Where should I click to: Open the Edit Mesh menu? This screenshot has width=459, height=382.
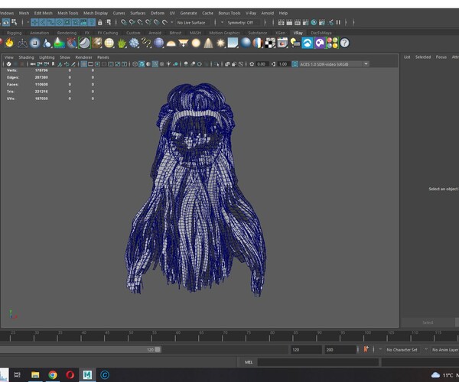[44, 13]
